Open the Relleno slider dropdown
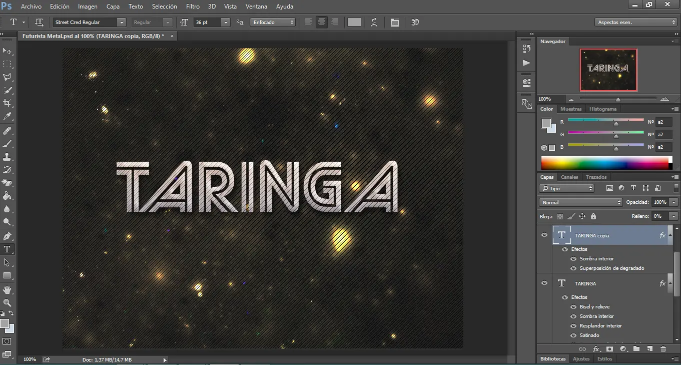The image size is (681, 365). point(674,216)
